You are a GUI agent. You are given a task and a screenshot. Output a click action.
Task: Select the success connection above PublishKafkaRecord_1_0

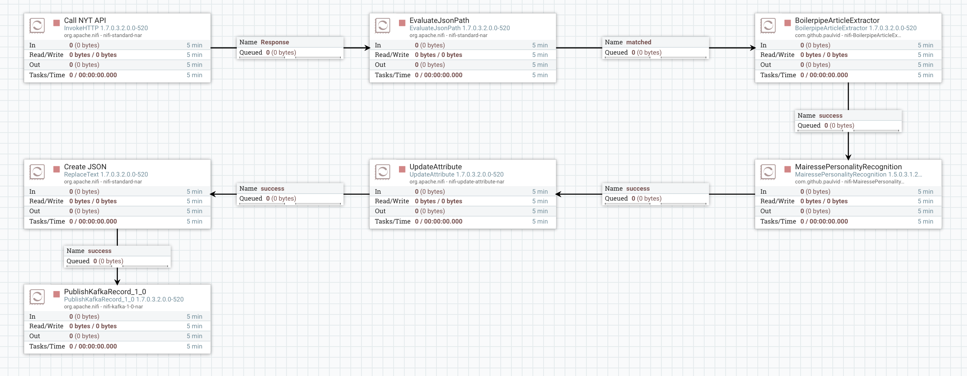117,256
